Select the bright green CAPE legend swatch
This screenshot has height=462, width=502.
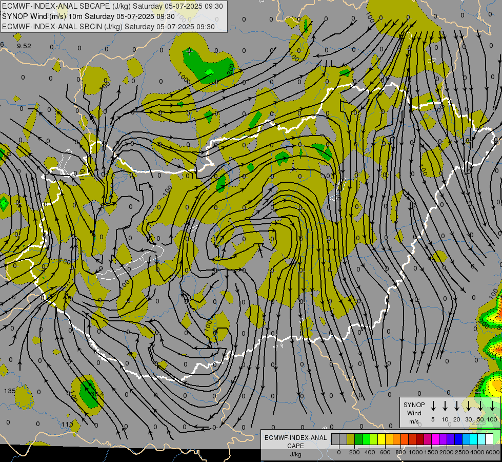pyautogui.click(x=366, y=439)
